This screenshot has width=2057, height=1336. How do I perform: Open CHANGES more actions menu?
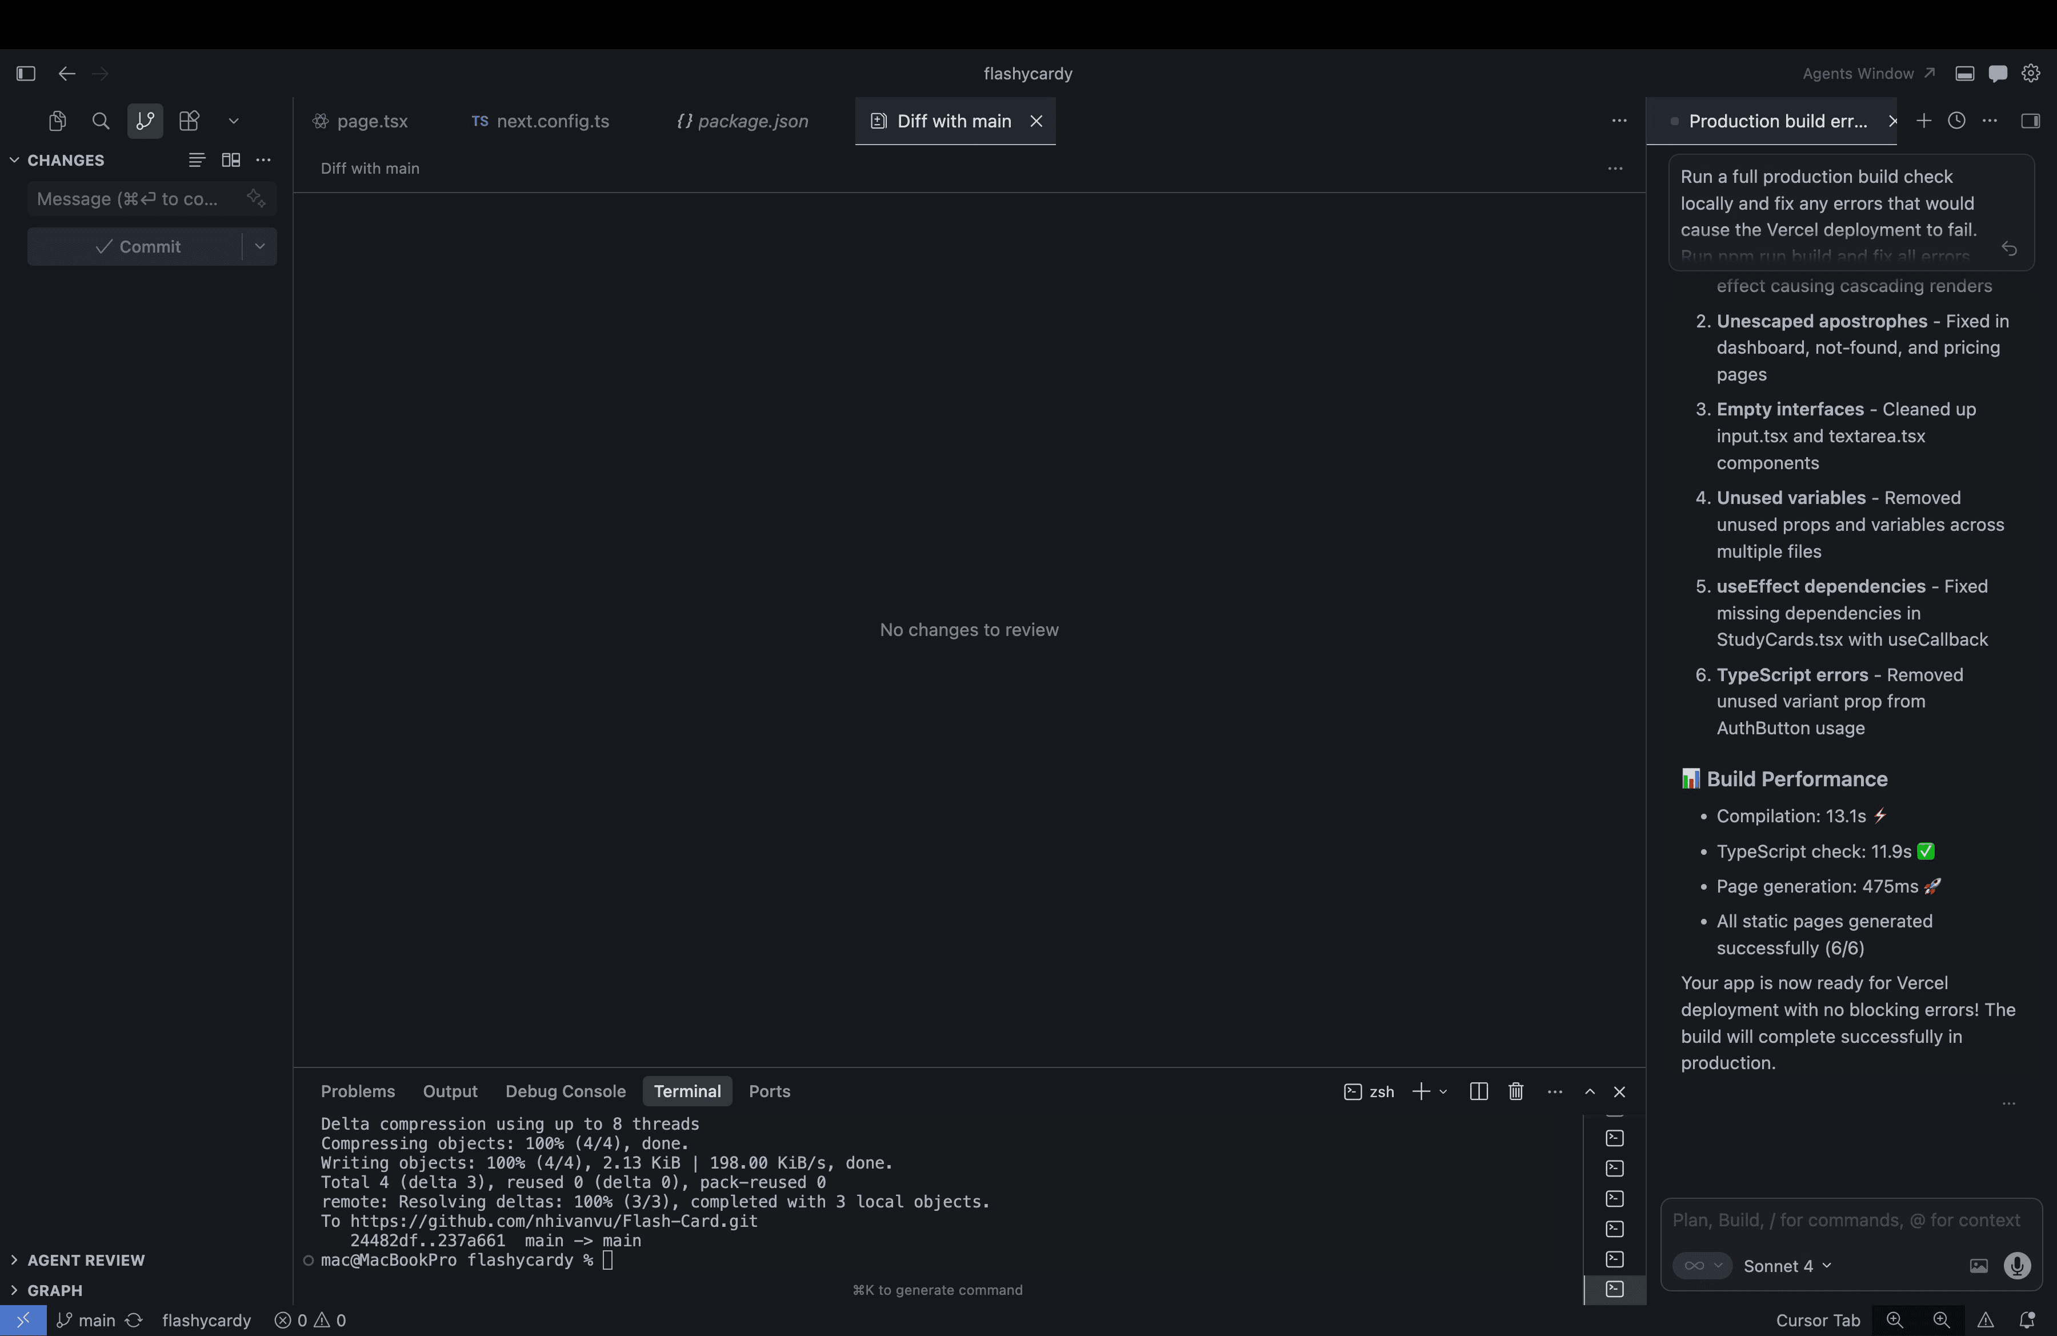point(263,160)
